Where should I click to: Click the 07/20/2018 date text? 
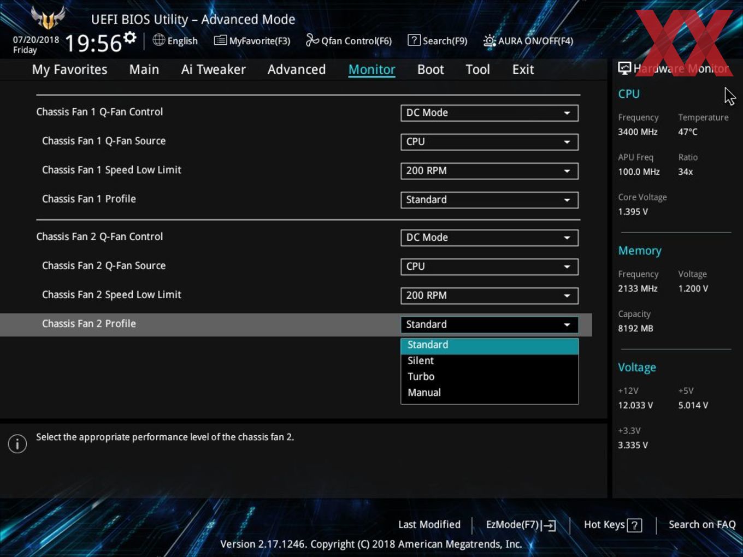(x=36, y=40)
